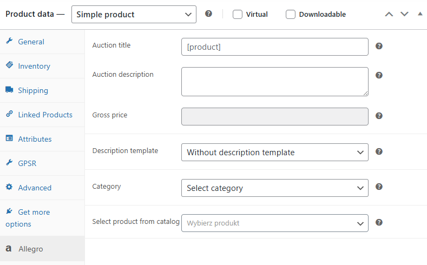Enable the Virtual checkbox
The image size is (427, 265).
pos(238,14)
